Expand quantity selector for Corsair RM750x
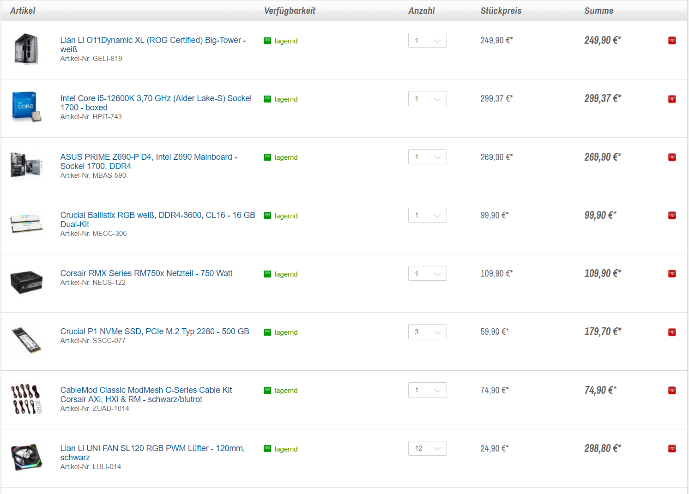The height and width of the screenshot is (494, 689). [428, 274]
